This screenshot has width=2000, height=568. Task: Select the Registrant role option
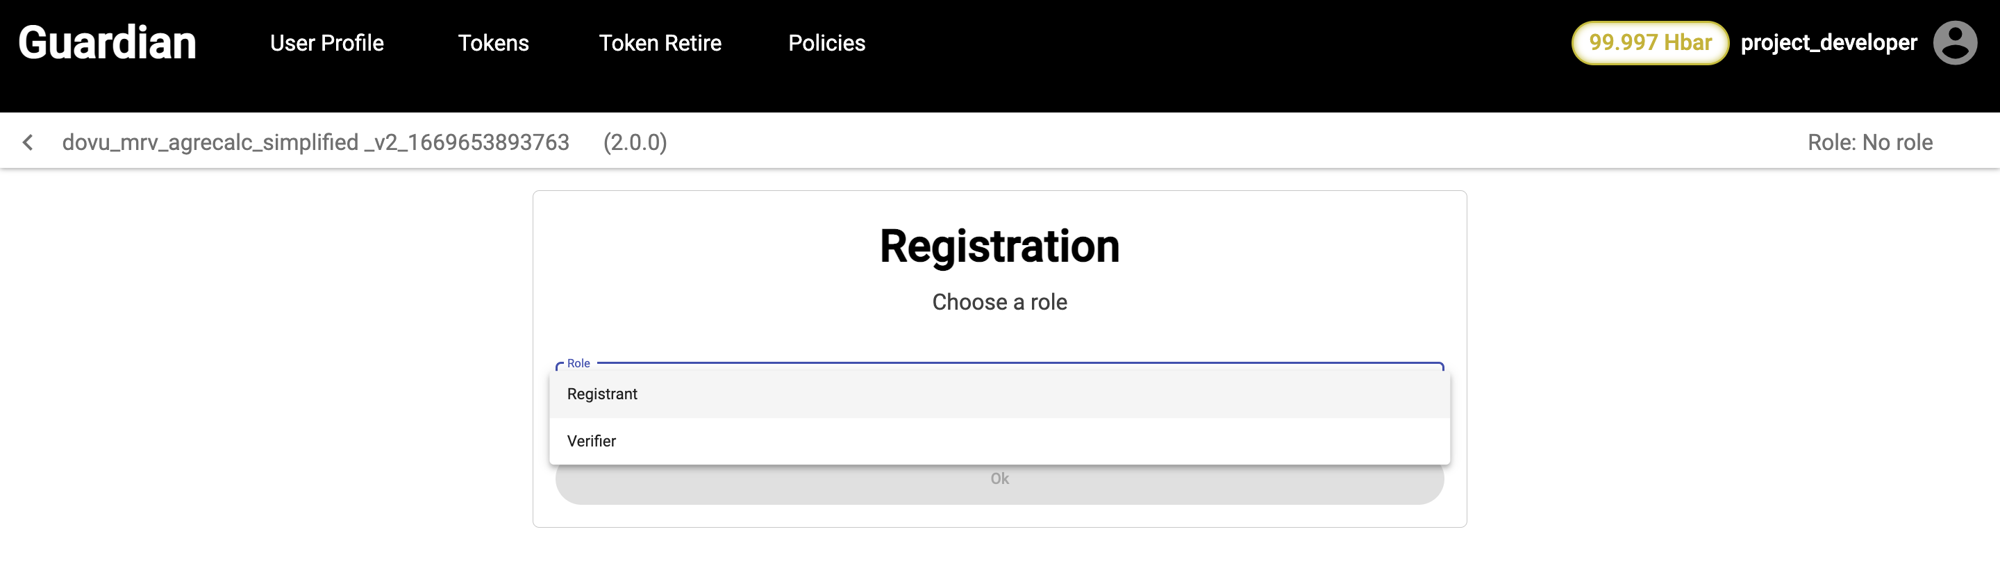pyautogui.click(x=603, y=394)
